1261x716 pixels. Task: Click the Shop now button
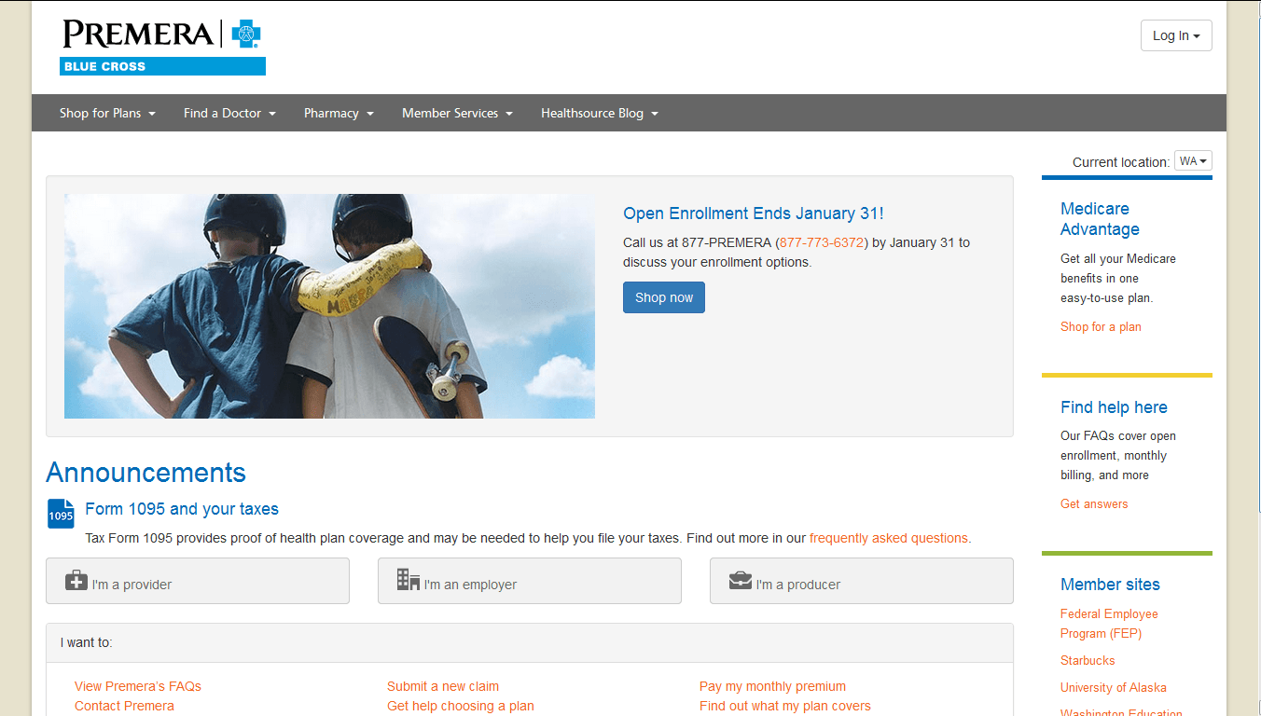click(x=663, y=296)
